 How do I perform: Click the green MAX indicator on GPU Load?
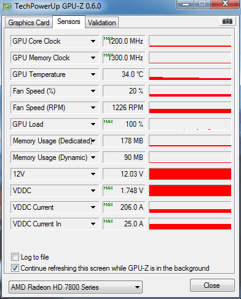108,121
